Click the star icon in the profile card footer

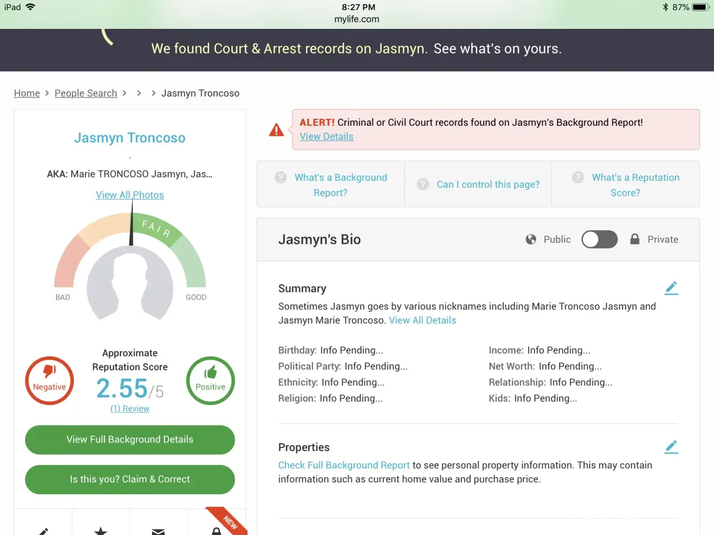tap(101, 531)
